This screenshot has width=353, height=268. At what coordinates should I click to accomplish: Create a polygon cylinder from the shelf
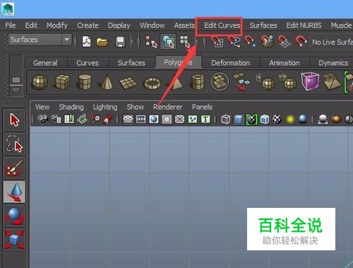(x=85, y=82)
